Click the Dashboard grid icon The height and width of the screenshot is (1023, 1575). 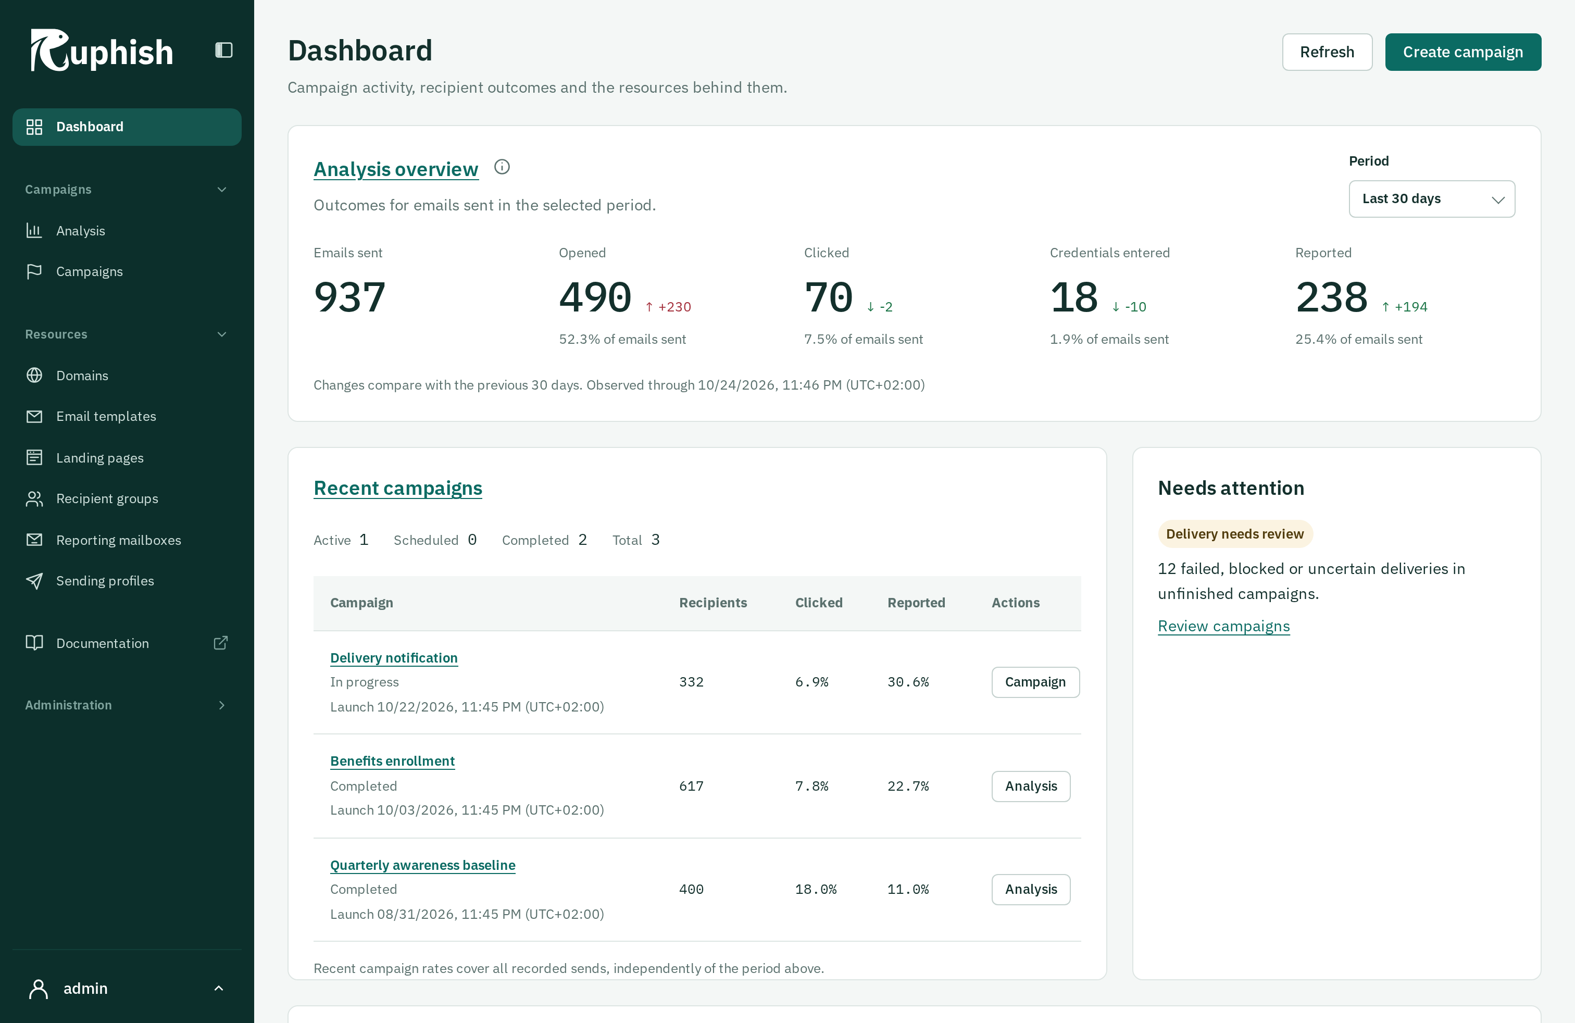(x=34, y=127)
